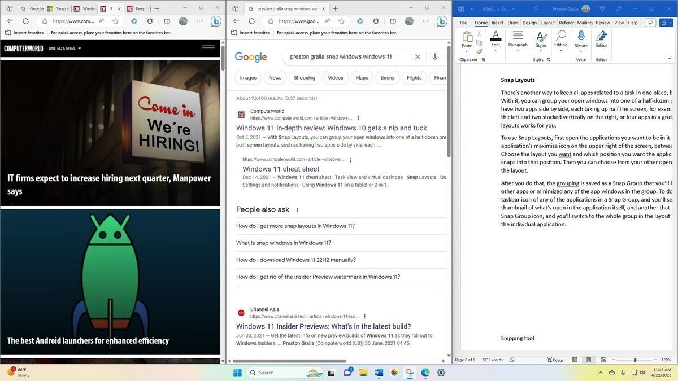Switch to the Review tab in Word
This screenshot has height=381, width=678.
point(603,23)
